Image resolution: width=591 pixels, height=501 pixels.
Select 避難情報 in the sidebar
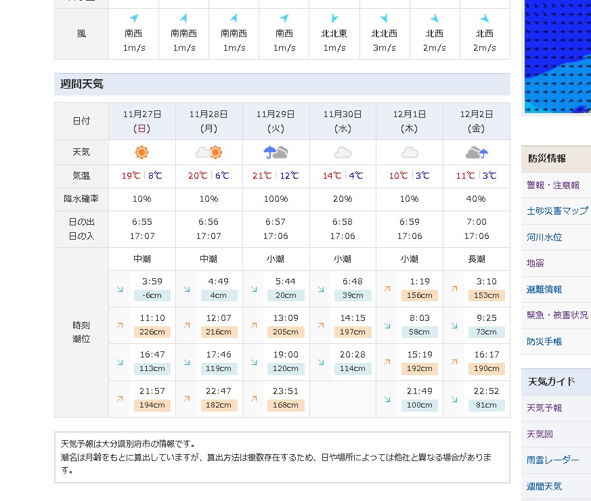tap(544, 289)
